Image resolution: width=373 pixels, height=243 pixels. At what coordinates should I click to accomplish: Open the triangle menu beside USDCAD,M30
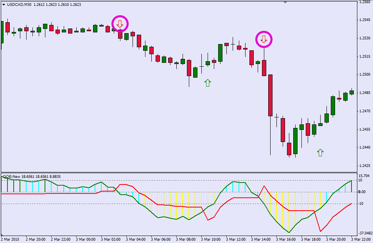click(x=4, y=5)
